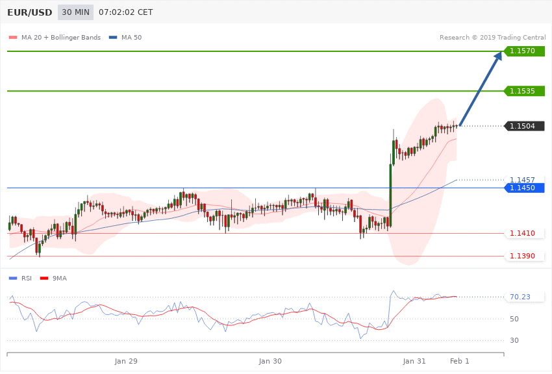The width and height of the screenshot is (552, 374).
Task: Click the EUR/USD pair title
Action: pyautogui.click(x=30, y=12)
